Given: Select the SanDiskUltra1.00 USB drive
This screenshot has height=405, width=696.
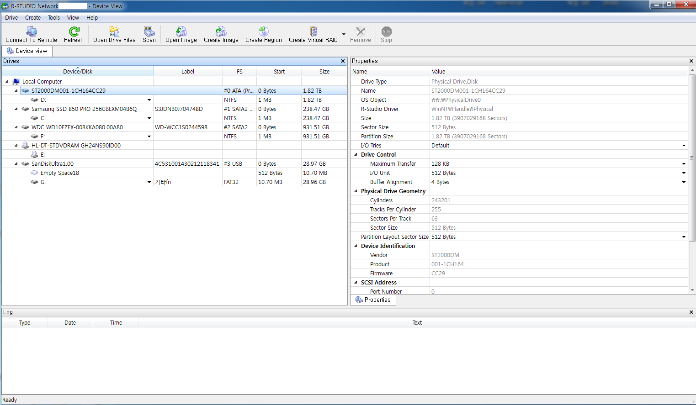Looking at the screenshot, I should pyautogui.click(x=53, y=164).
